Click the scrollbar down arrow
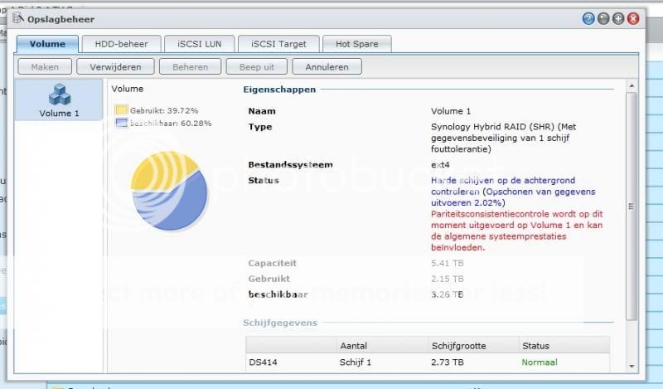Screen dimensions: 663x389 click(x=632, y=365)
